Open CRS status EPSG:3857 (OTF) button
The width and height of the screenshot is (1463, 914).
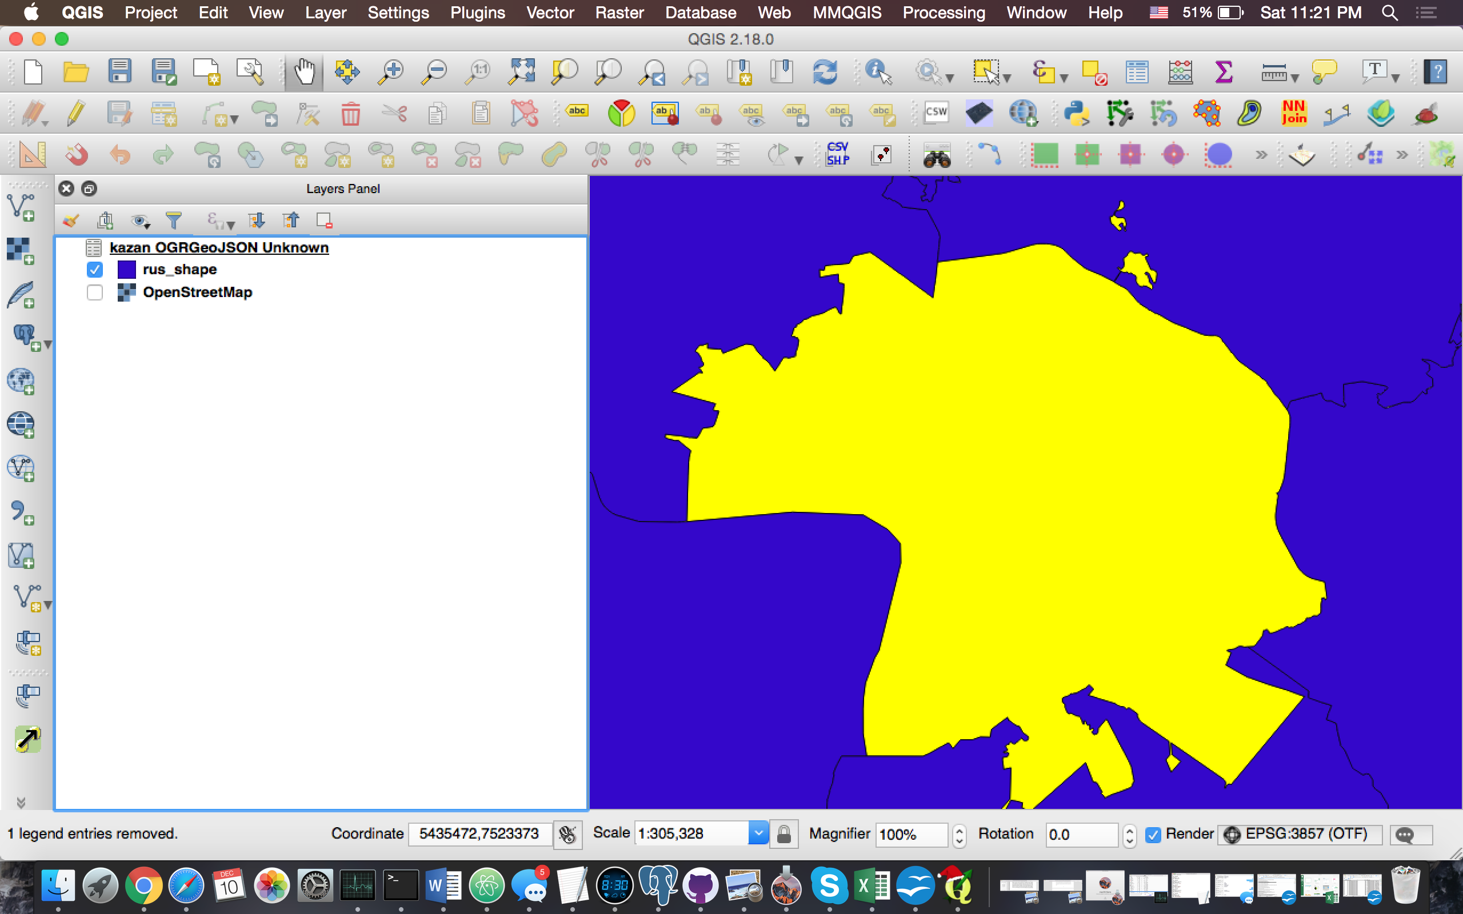coord(1300,834)
